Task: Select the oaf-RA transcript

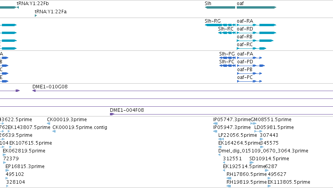Action: coord(257,25)
